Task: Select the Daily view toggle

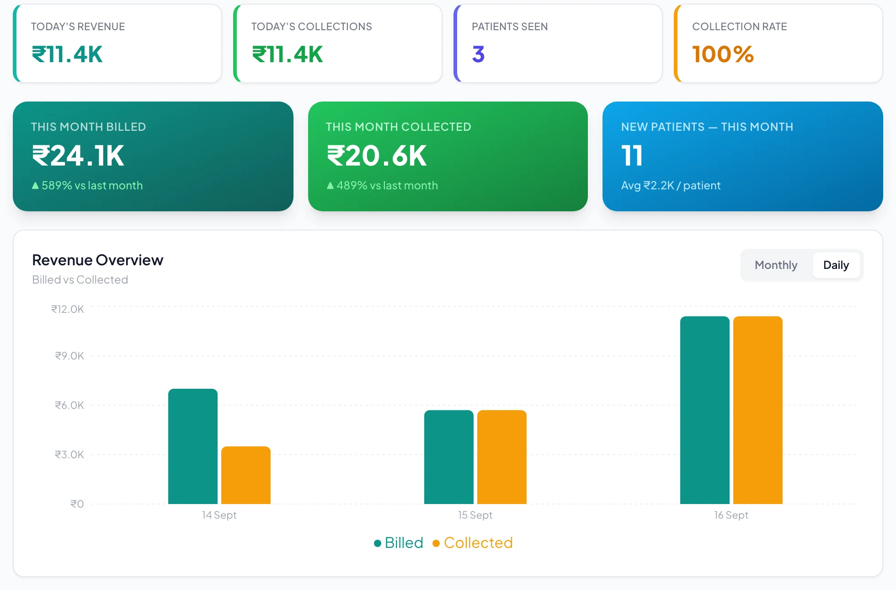Action: (836, 265)
